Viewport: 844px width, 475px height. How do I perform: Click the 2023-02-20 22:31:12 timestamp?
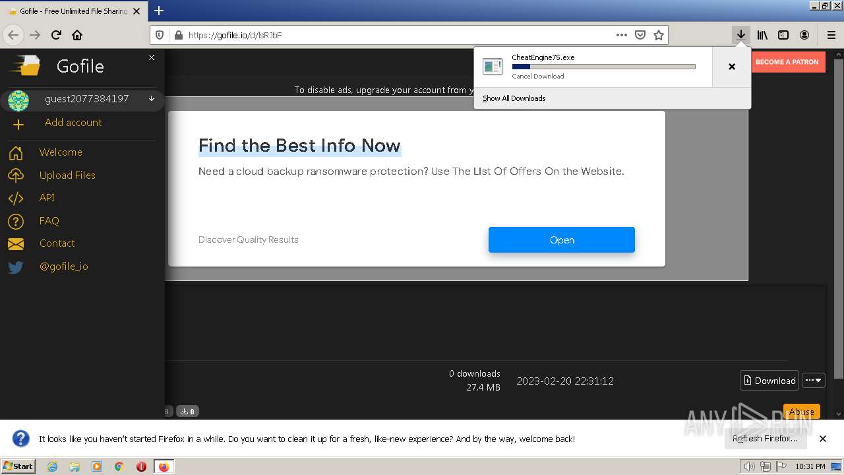565,381
